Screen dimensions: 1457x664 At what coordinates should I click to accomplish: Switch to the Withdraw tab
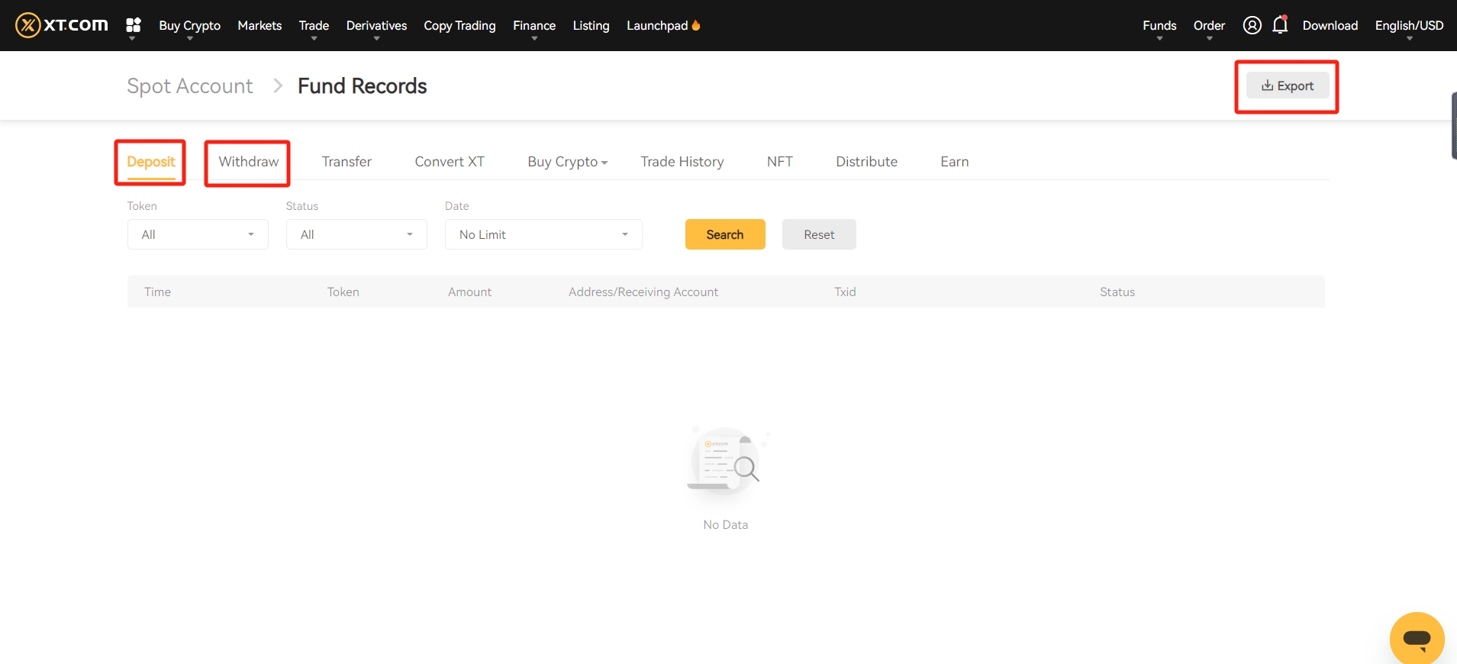click(248, 162)
